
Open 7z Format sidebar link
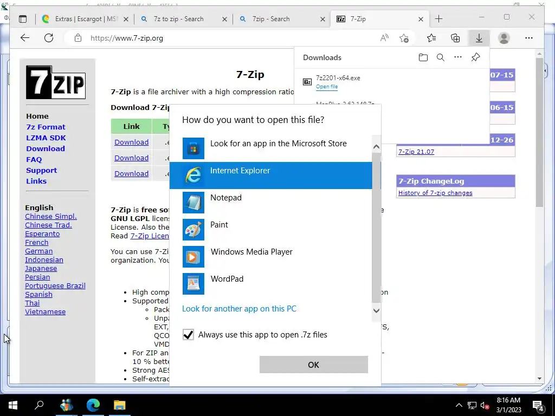pos(46,127)
